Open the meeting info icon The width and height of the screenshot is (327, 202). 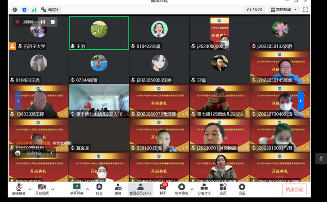pos(15,10)
